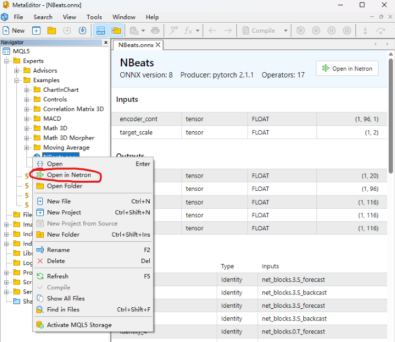Click the forward navigation arrow
Viewport: 395px width, 342px height.
point(228,31)
